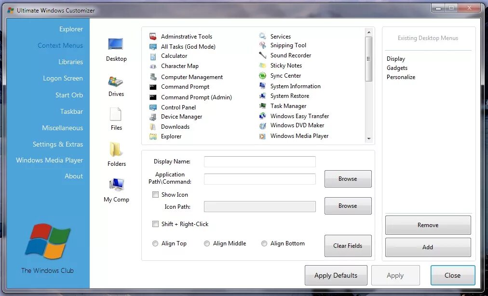Click the Computer Management icon
Screen dimensions: 488x296
click(153, 77)
